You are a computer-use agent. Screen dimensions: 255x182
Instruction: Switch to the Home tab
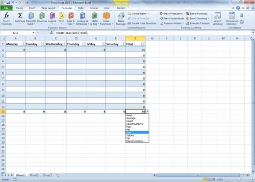(20, 8)
